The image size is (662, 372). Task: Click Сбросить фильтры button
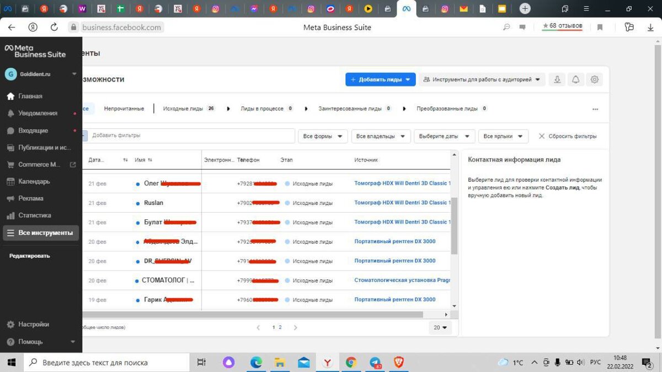click(x=568, y=136)
